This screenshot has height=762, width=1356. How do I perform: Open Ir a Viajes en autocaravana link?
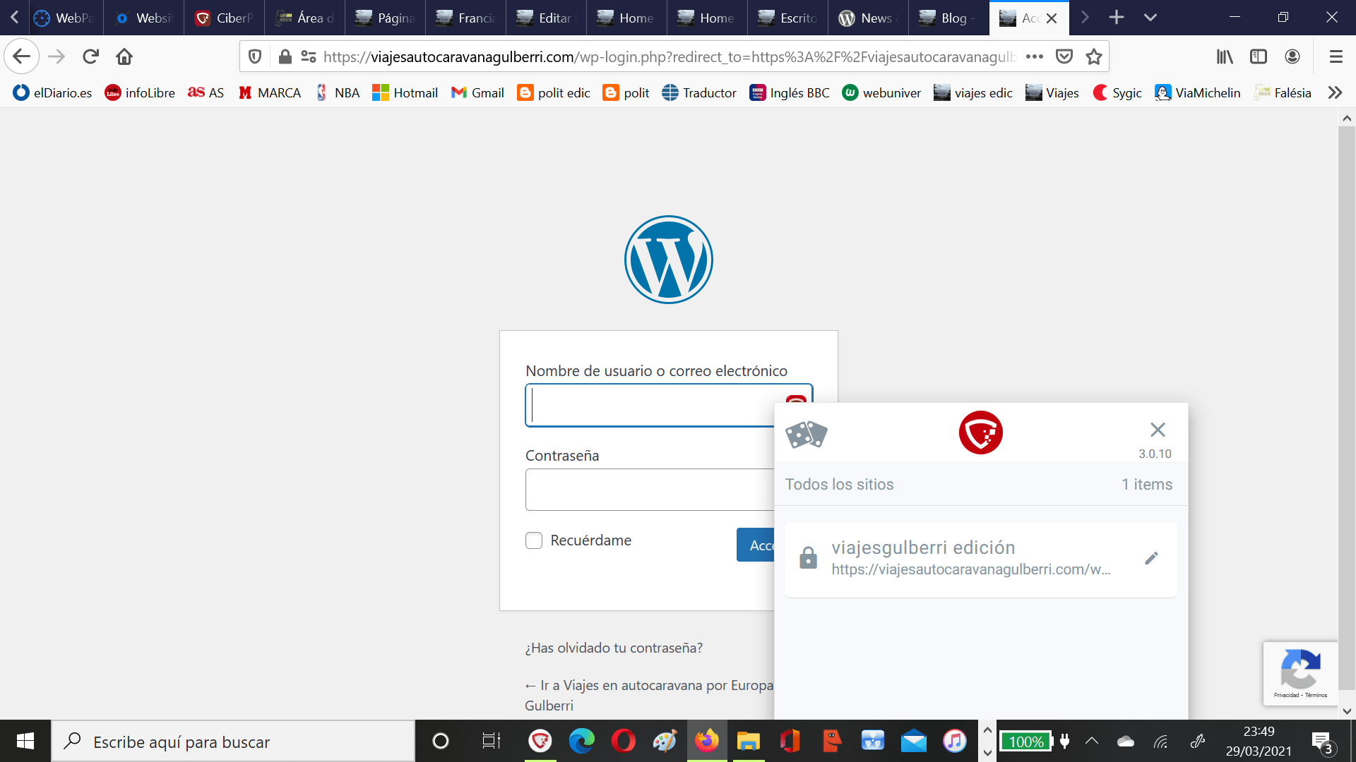pyautogui.click(x=649, y=695)
